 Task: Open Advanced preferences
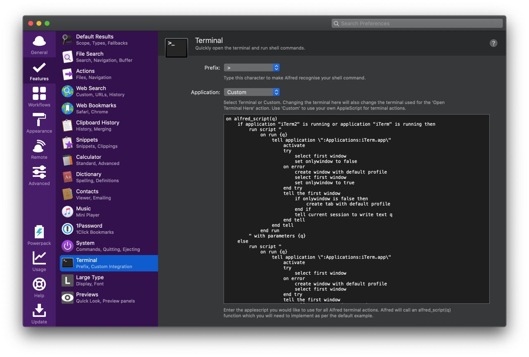tap(39, 176)
